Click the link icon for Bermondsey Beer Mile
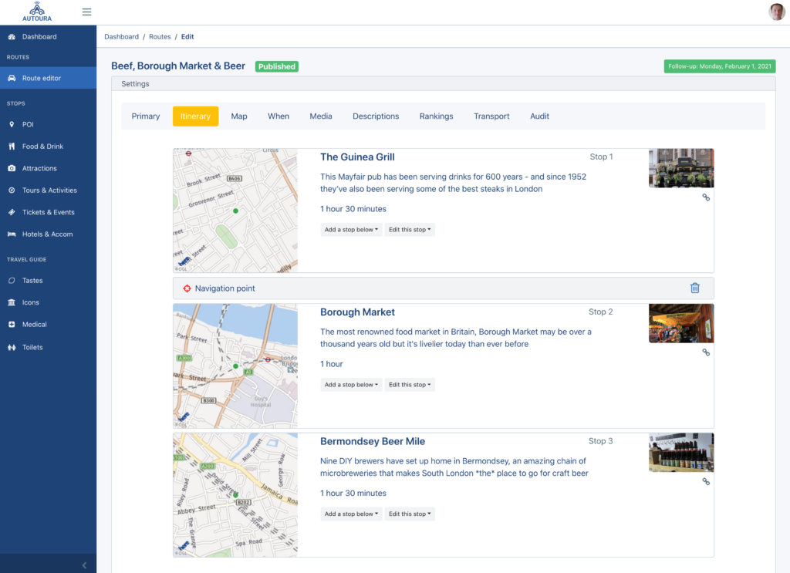The width and height of the screenshot is (790, 573). click(x=706, y=482)
